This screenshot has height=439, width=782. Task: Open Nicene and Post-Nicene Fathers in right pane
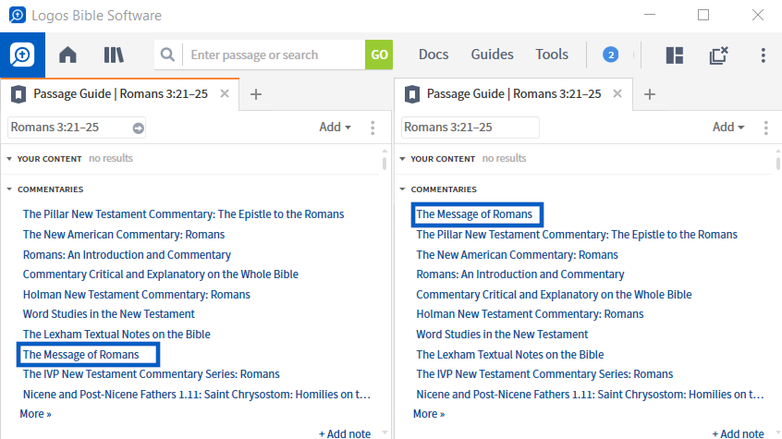590,395
